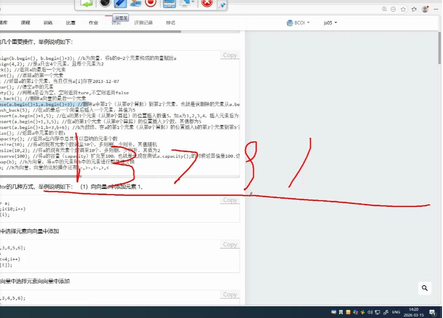Add page to favorites with star icon

tap(404, 9)
